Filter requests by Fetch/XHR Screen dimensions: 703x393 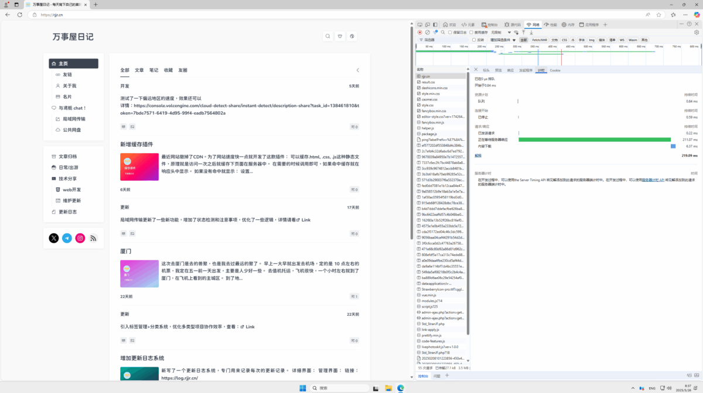[x=540, y=40]
